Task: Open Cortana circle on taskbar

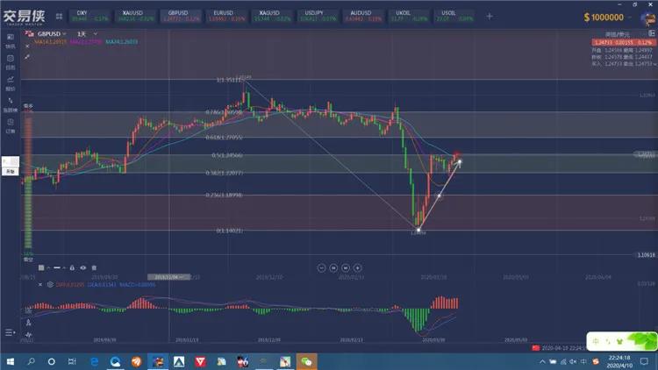Action: tap(51, 361)
